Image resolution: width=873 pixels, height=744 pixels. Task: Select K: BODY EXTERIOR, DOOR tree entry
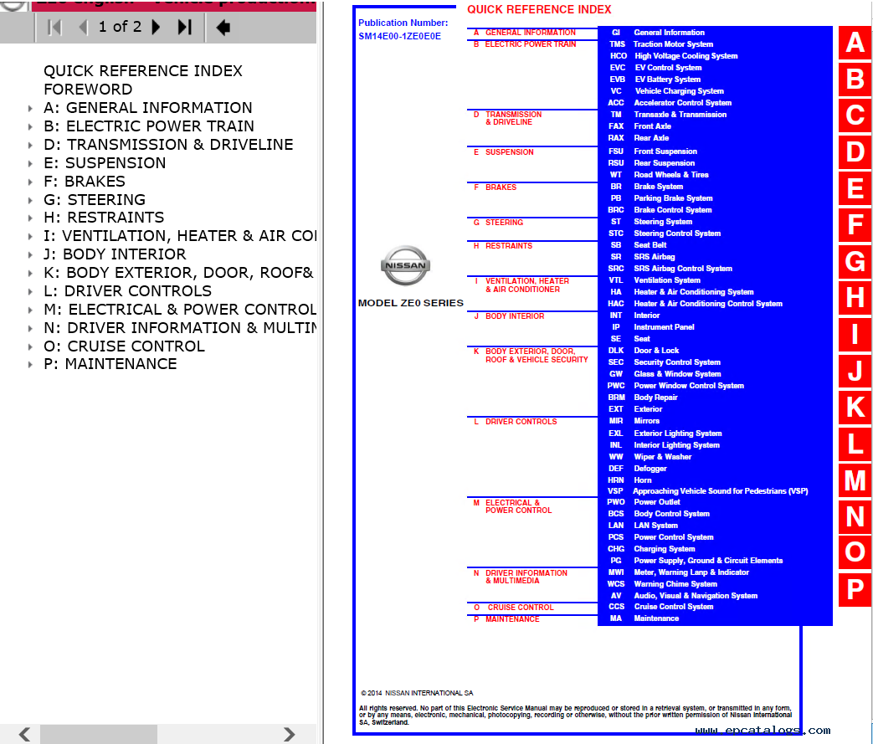point(179,273)
